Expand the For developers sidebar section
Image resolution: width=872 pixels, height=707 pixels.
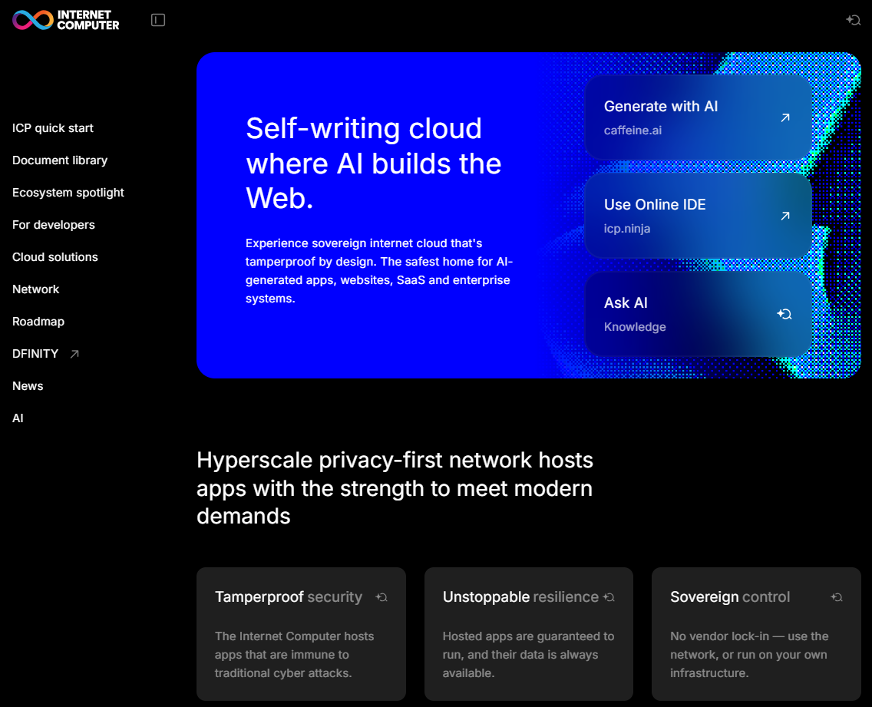(x=54, y=225)
